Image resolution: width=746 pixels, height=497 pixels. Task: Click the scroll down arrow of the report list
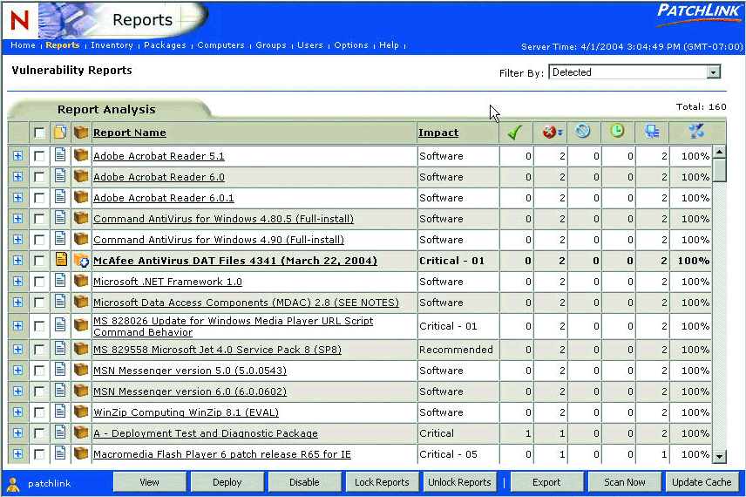[x=719, y=456]
